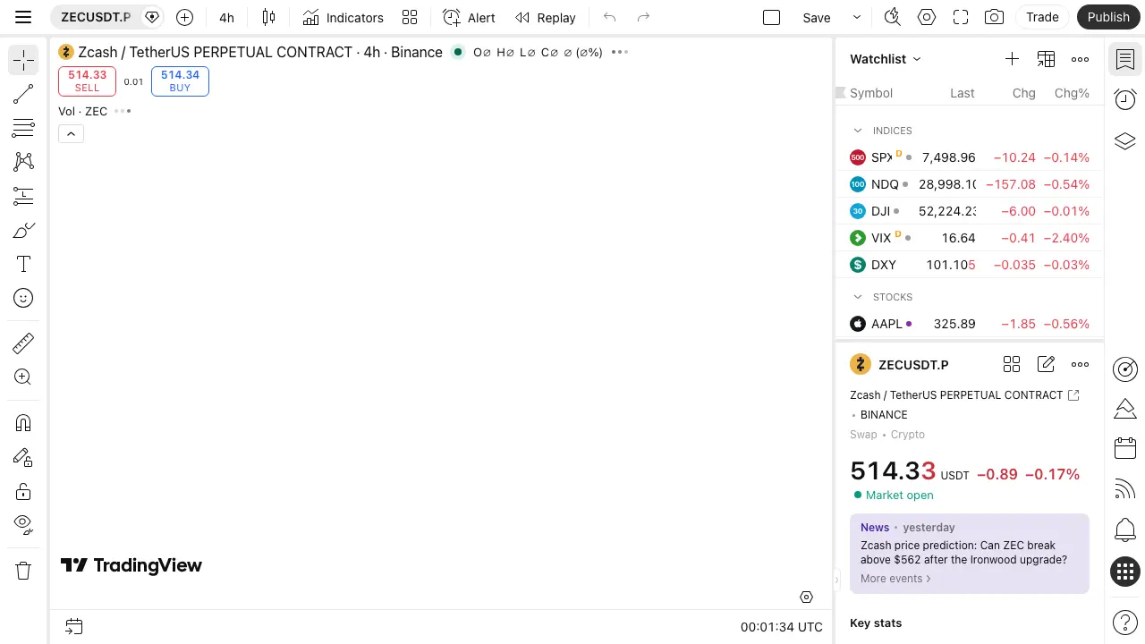Remove drawings with the trash icon
1145x644 pixels.
point(23,571)
